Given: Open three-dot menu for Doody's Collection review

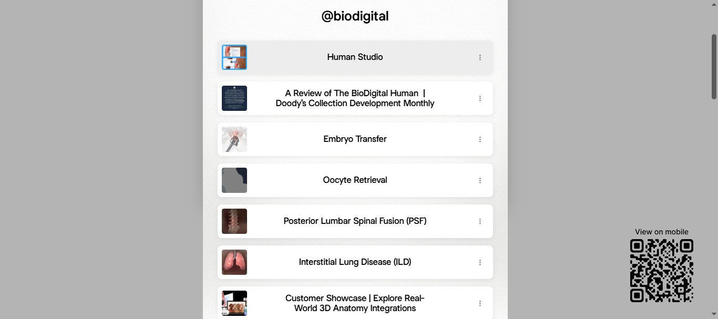Looking at the screenshot, I should 480,98.
